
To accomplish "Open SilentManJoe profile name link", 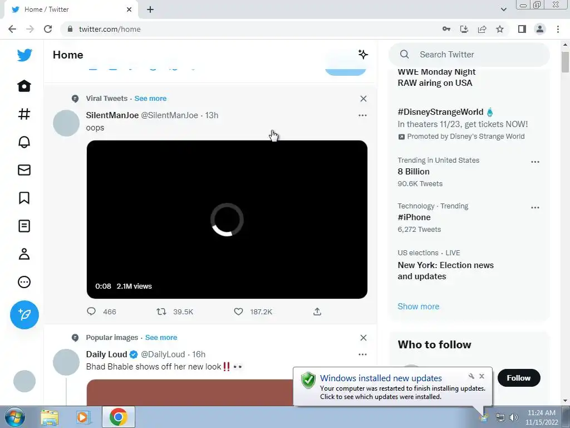I will click(112, 115).
